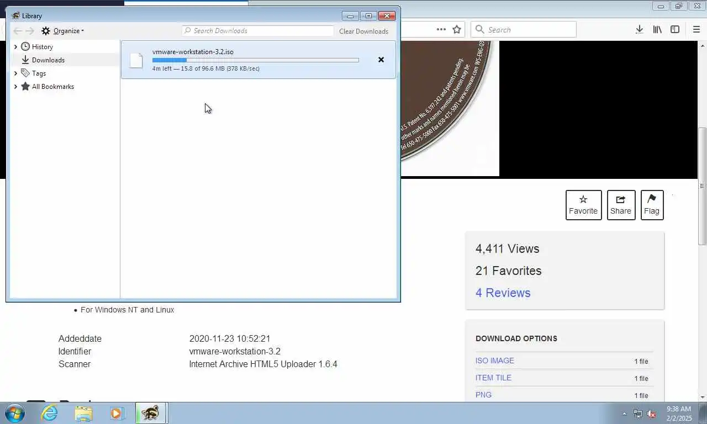
Task: Open browser Library icon in toolbar
Action: coord(657,29)
